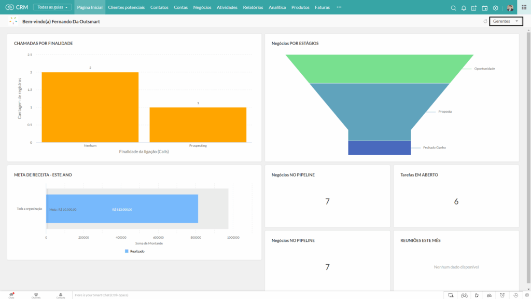
Task: Click the screen-share assist icon in the bottom bar
Action: point(451,295)
